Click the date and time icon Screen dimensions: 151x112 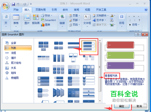112,20
